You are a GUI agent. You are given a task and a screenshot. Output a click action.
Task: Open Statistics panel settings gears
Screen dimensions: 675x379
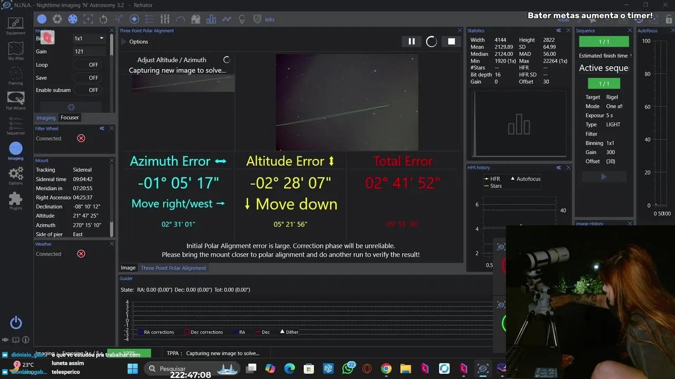[558, 31]
